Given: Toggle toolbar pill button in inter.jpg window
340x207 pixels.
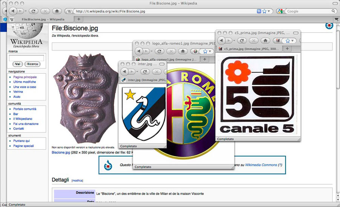Looking at the screenshot, I should (x=162, y=64).
